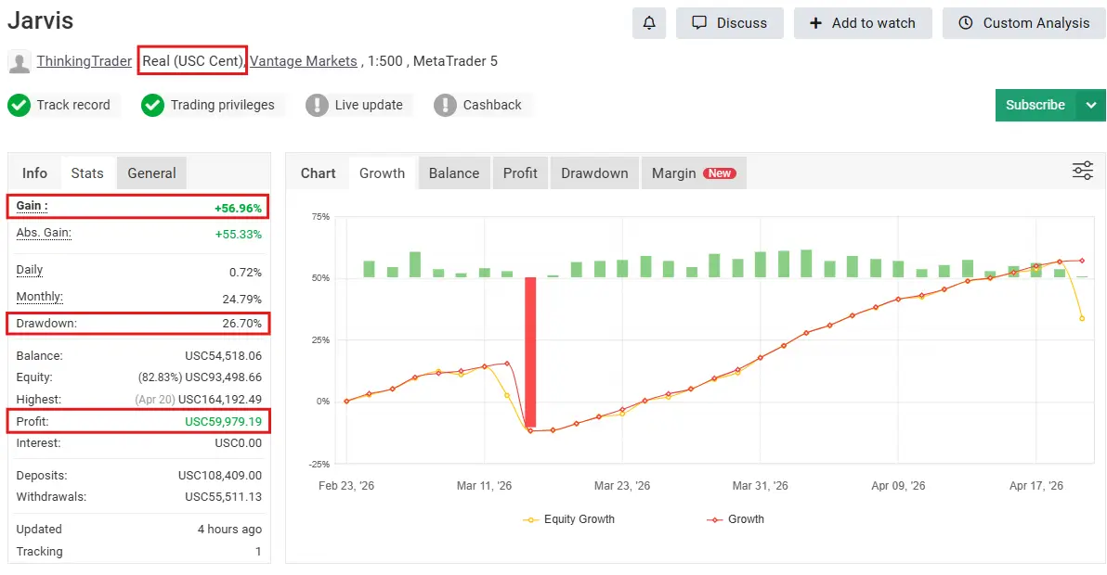Screen dimensions: 1107x575
Task: Select the Balance chart tab
Action: 453,173
